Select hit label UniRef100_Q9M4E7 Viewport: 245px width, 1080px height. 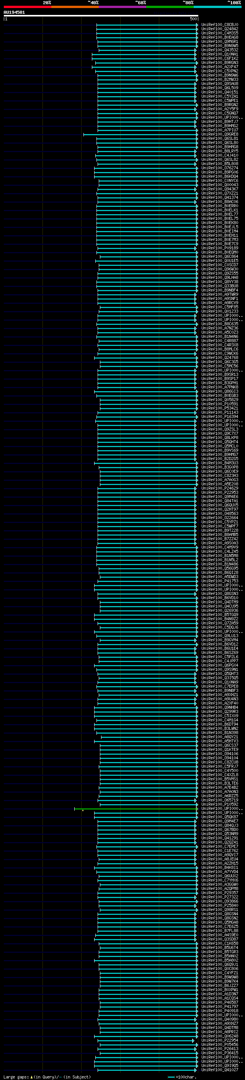tap(219, 821)
